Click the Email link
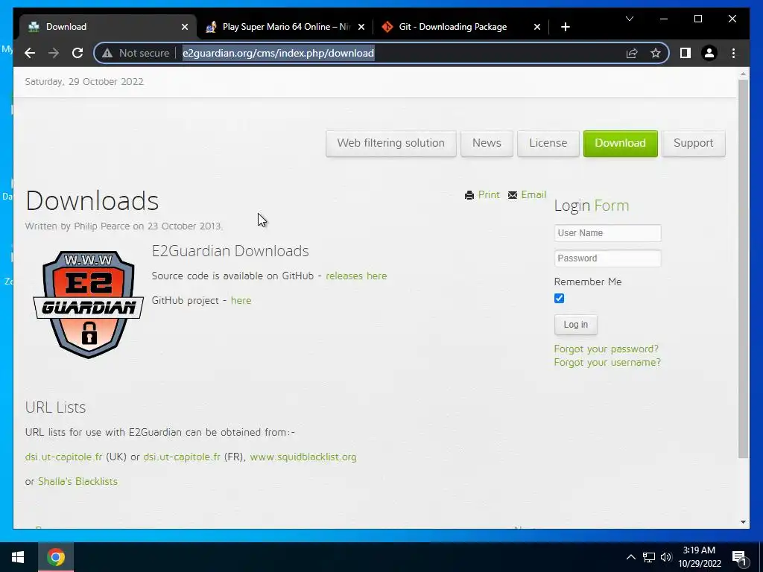Viewport: 763px width, 572px height. (x=534, y=194)
